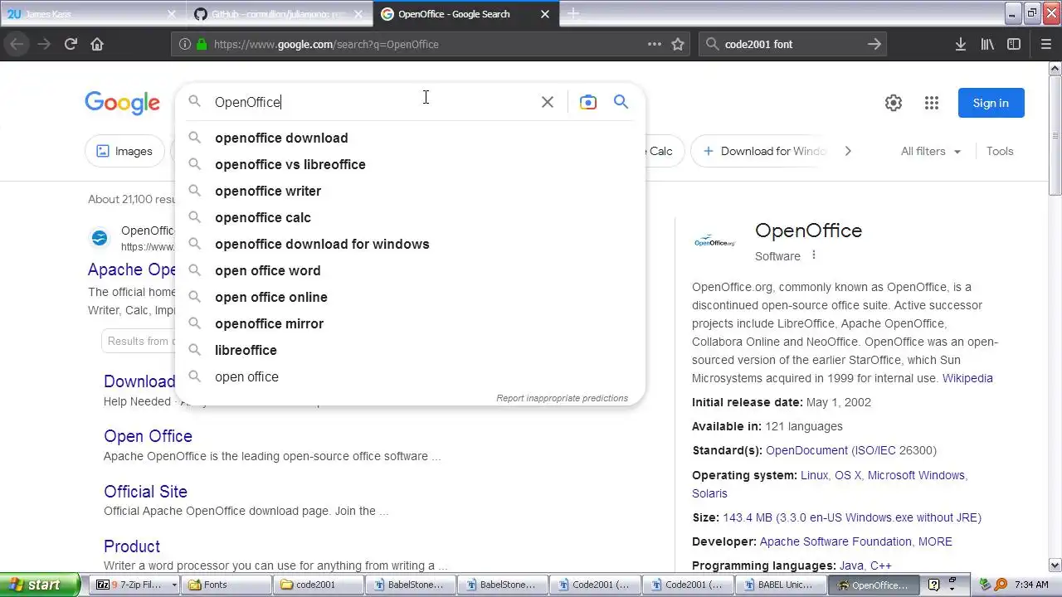Click the blue magnifier search button
The height and width of the screenshot is (597, 1062).
[621, 102]
